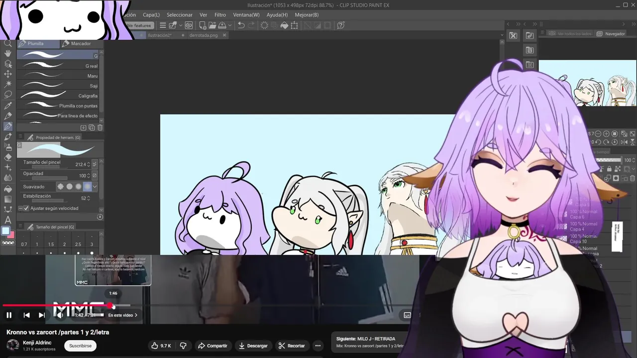This screenshot has height=358, width=637.
Task: Pause the YouTube video
Action: [9, 315]
